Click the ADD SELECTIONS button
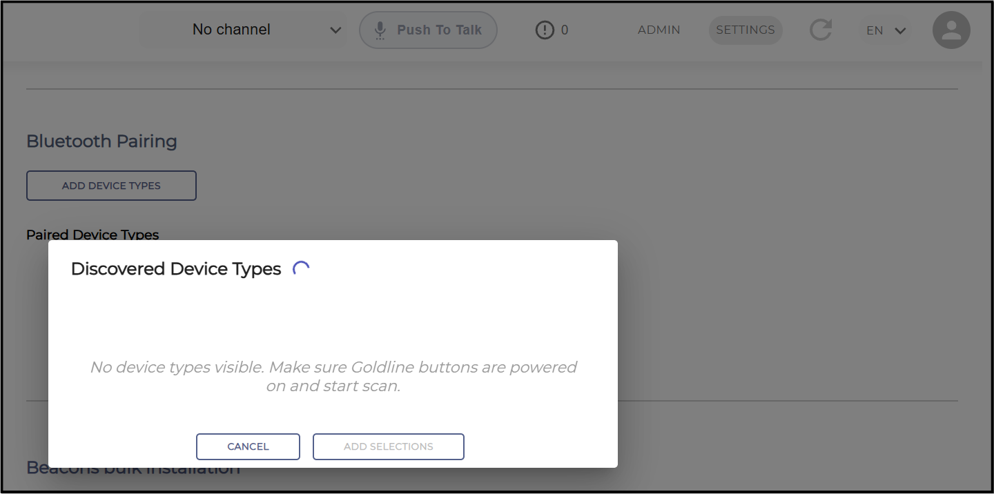Image resolution: width=994 pixels, height=494 pixels. 389,446
